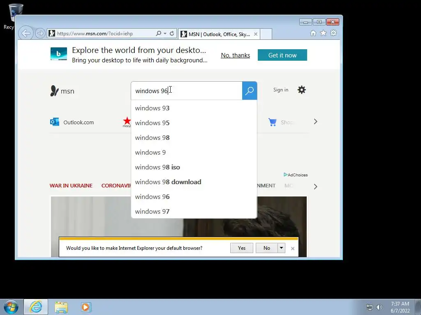
Task: Open Windows Media Player taskbar icon
Action: (86, 307)
